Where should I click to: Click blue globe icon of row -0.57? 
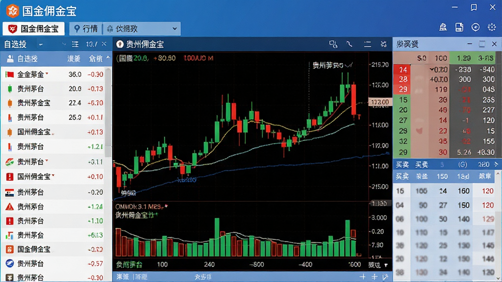click(x=10, y=263)
